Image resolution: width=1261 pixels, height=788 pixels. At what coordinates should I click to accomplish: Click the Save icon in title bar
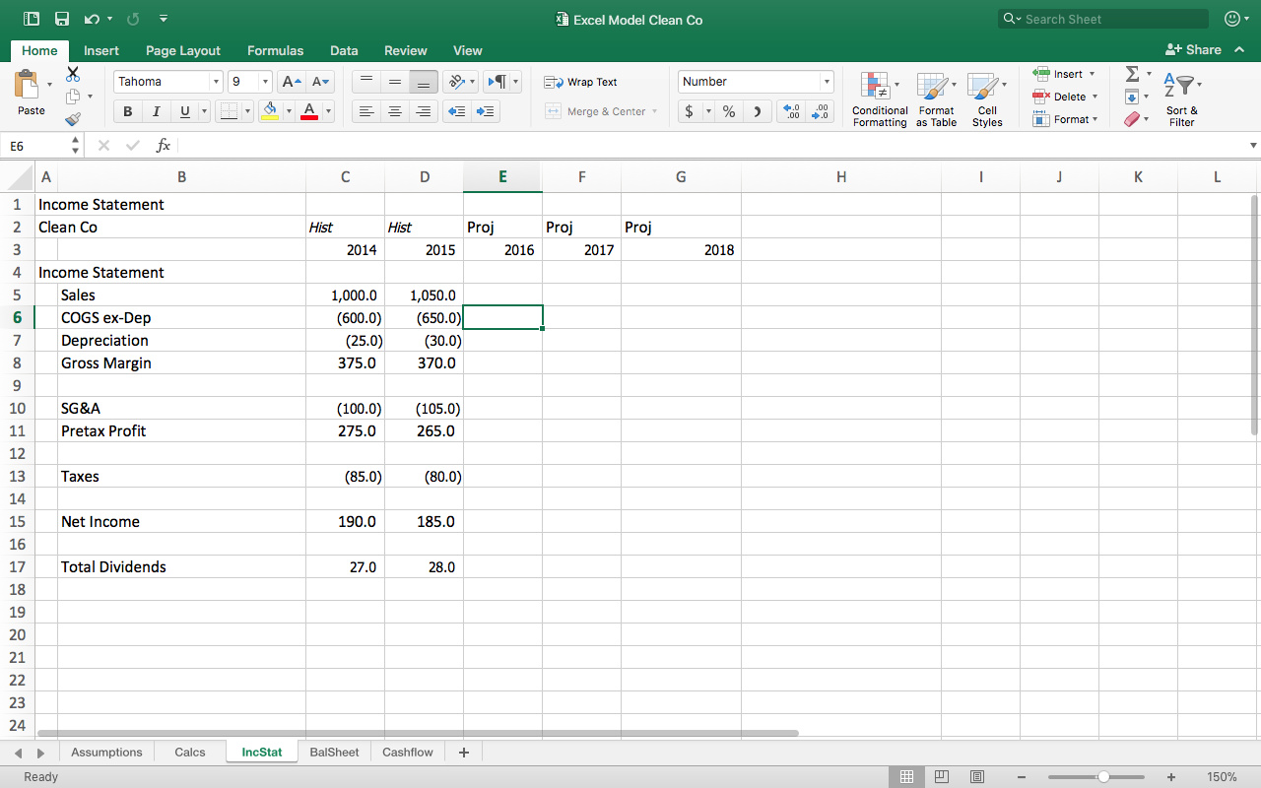click(x=62, y=19)
